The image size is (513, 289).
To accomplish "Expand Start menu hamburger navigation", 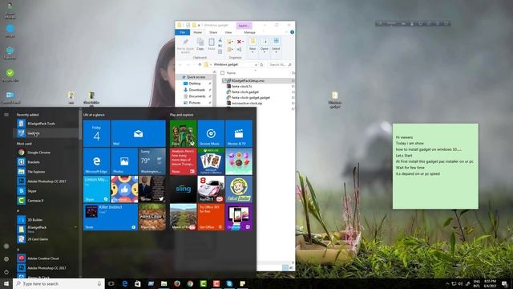I will click(6, 114).
